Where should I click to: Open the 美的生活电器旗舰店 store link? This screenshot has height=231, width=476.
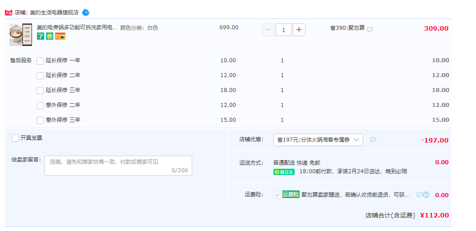[54, 13]
